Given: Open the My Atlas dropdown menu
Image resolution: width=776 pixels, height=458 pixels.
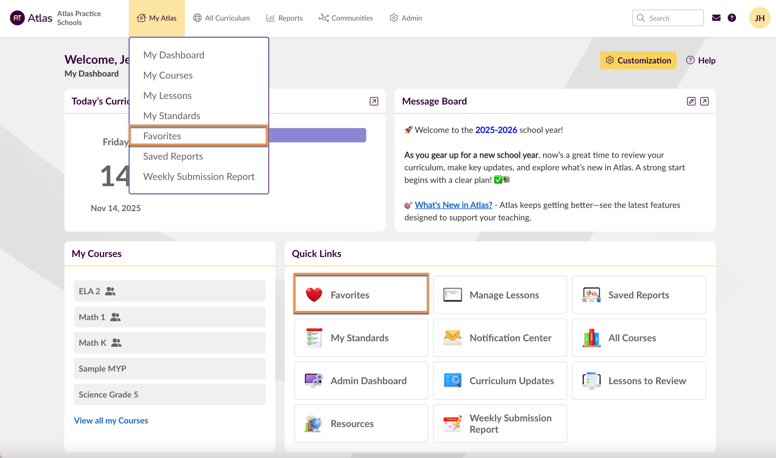Looking at the screenshot, I should click(157, 18).
